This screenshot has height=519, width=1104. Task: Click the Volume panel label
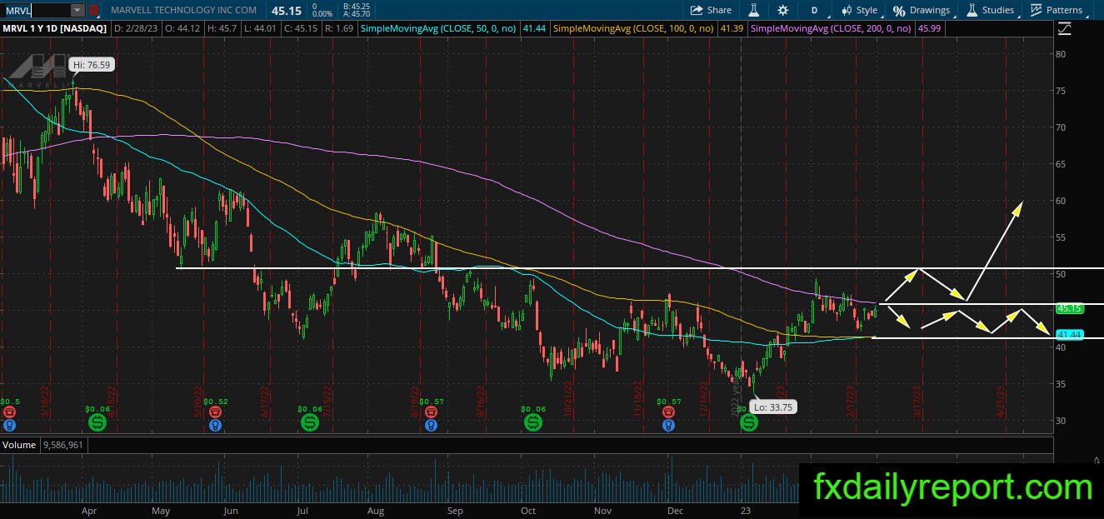19,445
